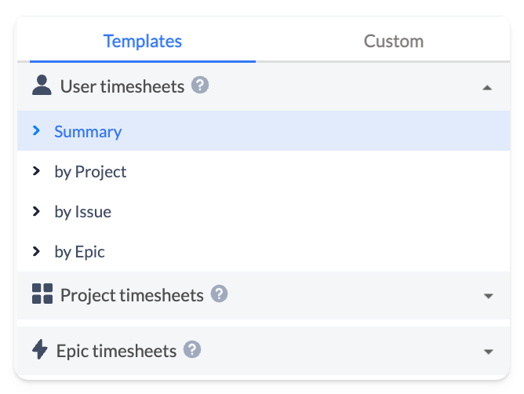The width and height of the screenshot is (524, 394).
Task: Expand the Epic timesheets dropdown arrow
Action: pos(488,351)
